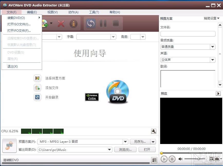Click the stop icon on the toolbar
This screenshot has height=166, width=223.
tap(115, 23)
